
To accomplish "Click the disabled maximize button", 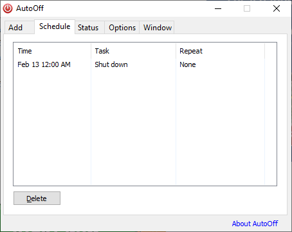I will click(247, 8).
